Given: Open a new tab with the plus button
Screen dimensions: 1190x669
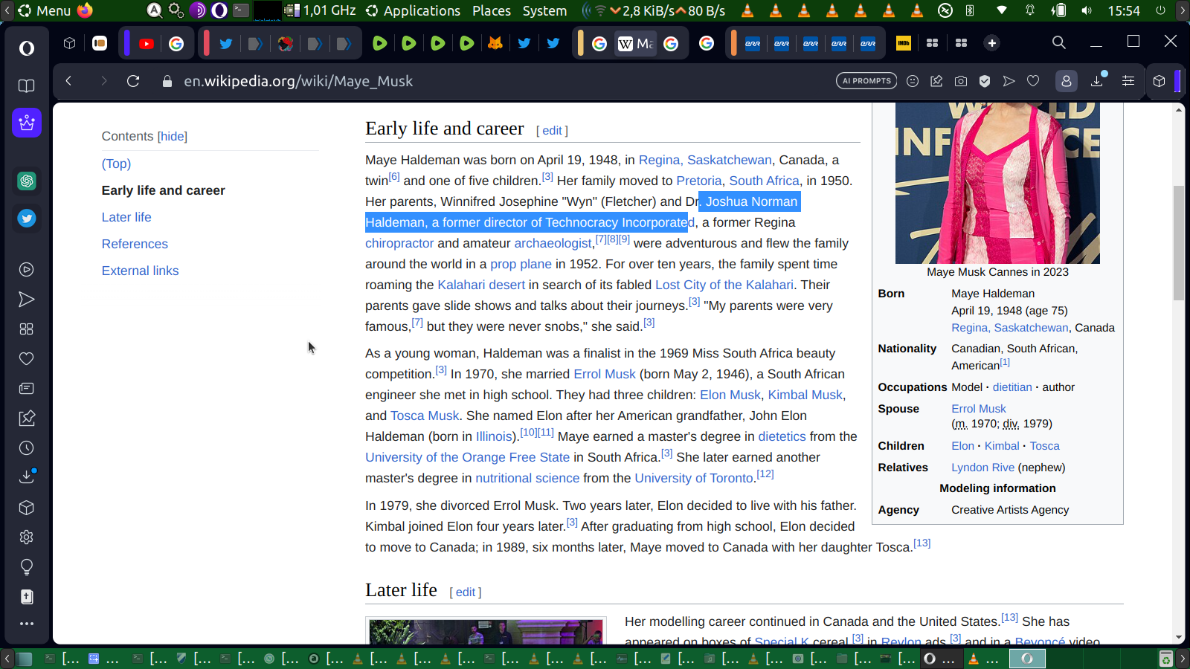Looking at the screenshot, I should [991, 43].
